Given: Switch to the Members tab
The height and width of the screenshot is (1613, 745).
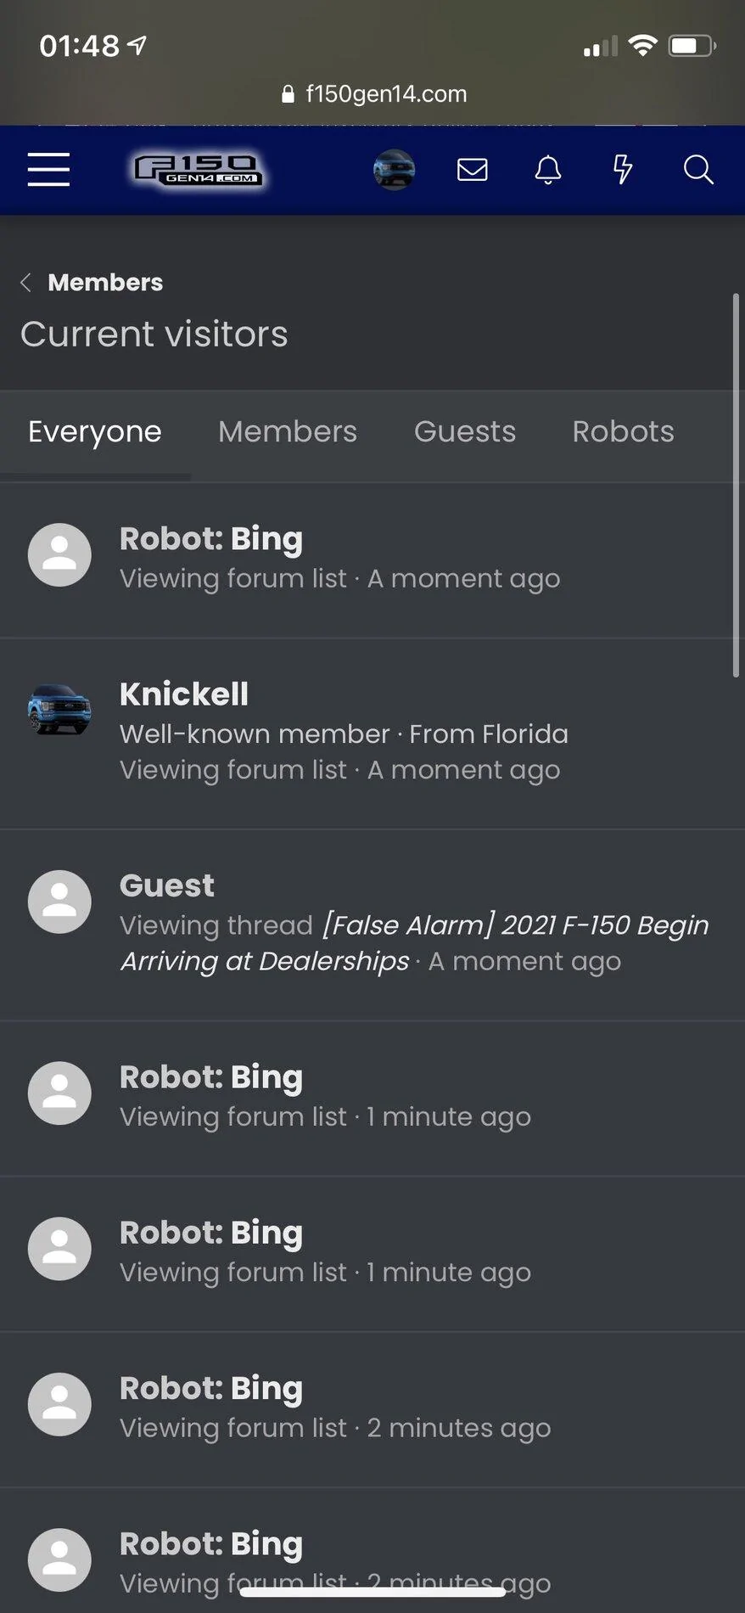Looking at the screenshot, I should [288, 432].
